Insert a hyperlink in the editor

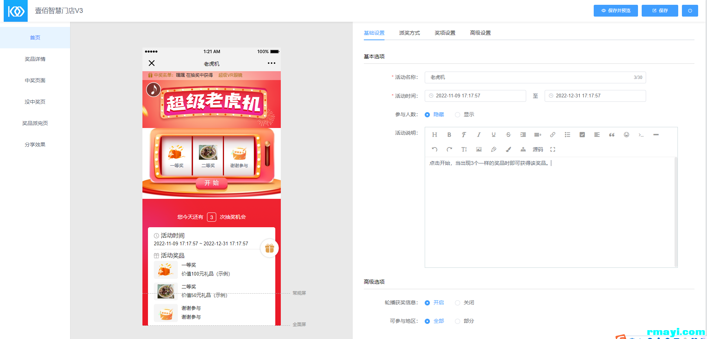coord(552,135)
